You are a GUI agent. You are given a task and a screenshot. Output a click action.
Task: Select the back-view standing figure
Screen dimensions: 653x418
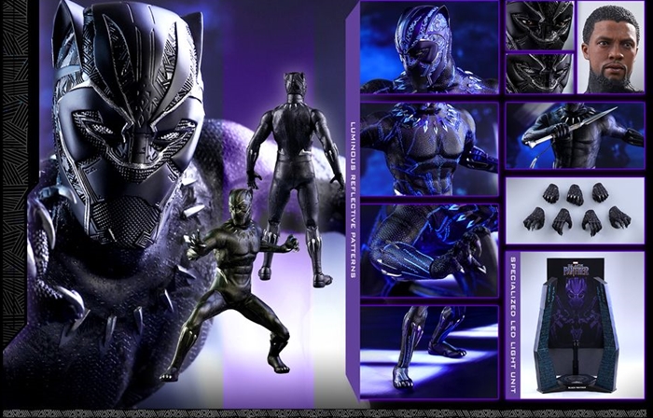(x=295, y=179)
